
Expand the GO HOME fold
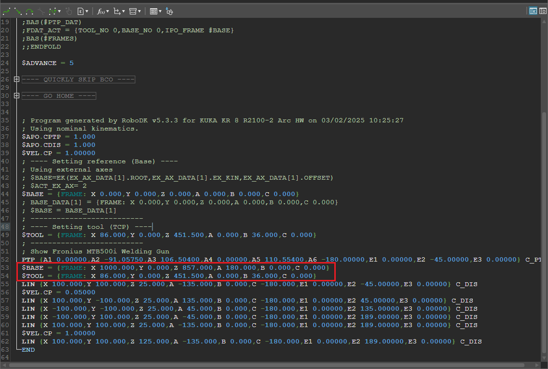pos(16,96)
